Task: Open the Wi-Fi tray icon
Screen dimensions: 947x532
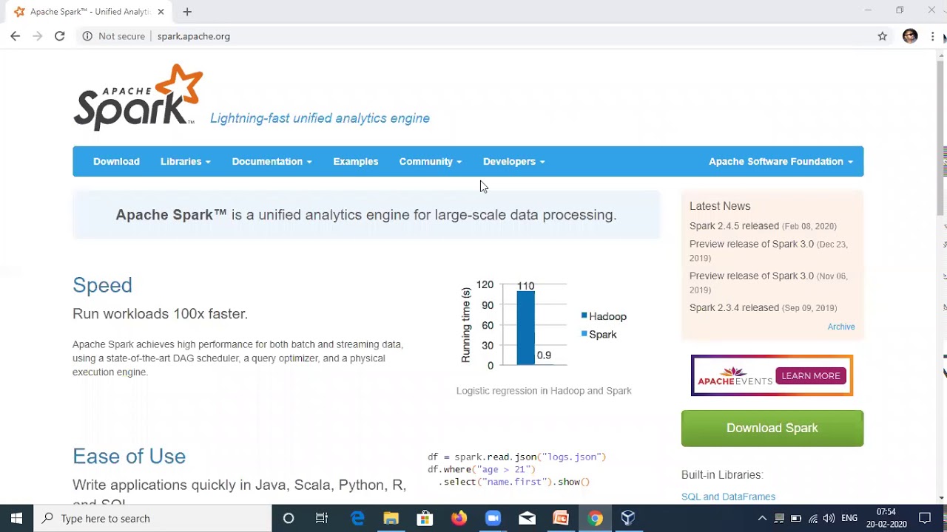Action: point(813,518)
